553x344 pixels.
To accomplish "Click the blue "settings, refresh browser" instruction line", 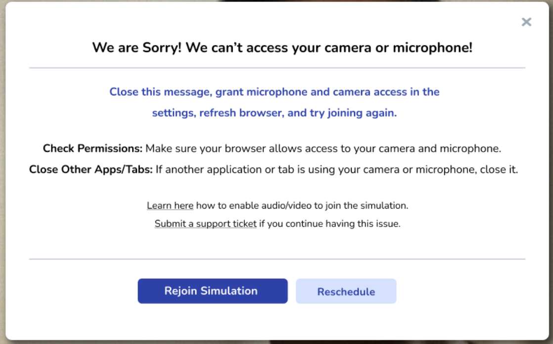I will [x=274, y=113].
